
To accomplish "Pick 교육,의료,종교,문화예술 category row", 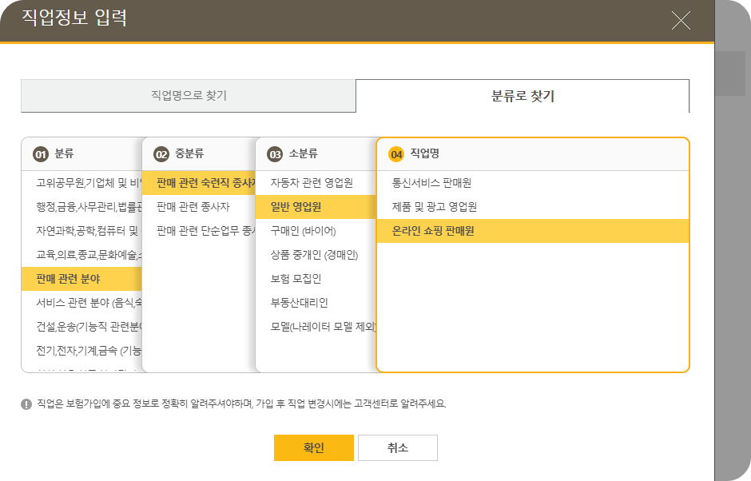I will [x=82, y=254].
